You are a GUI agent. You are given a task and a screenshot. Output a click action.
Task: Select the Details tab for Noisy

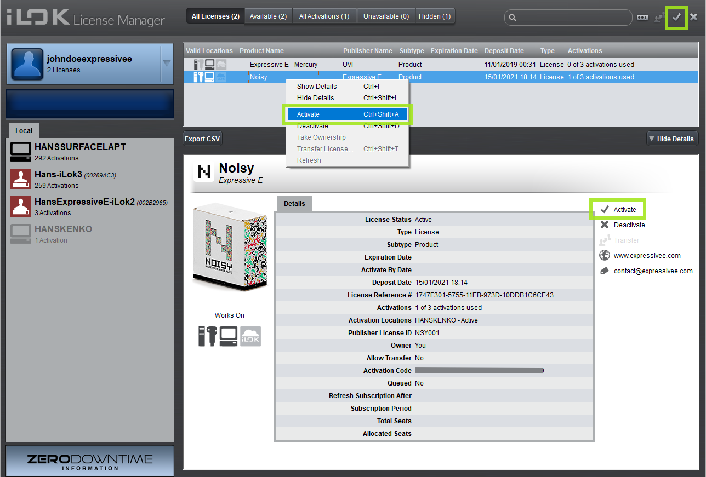294,204
